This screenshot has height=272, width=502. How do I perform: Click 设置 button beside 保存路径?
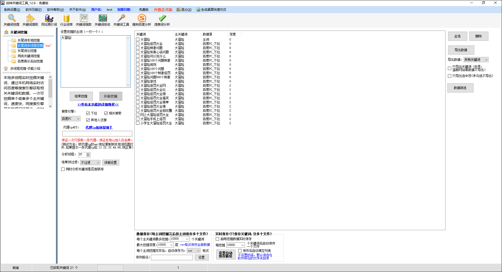(202, 257)
